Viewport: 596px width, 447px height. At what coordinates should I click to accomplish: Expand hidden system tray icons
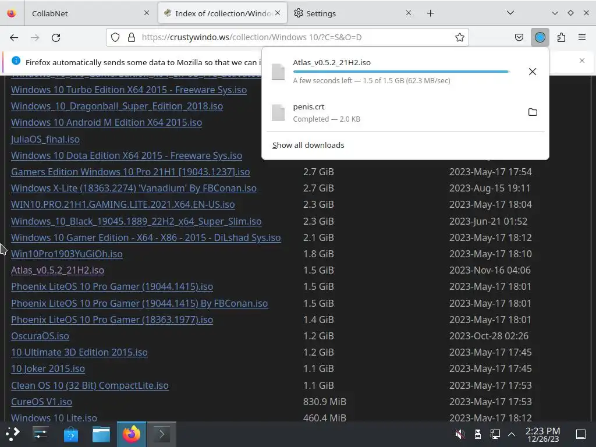click(x=512, y=434)
